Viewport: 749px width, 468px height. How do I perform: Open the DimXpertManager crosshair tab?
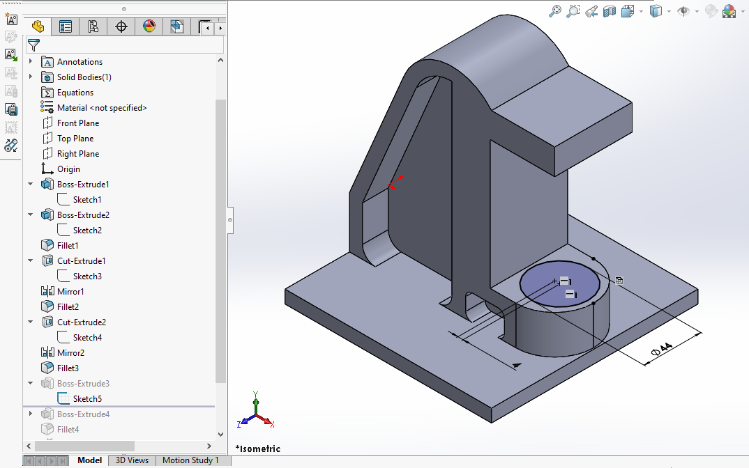coord(121,26)
